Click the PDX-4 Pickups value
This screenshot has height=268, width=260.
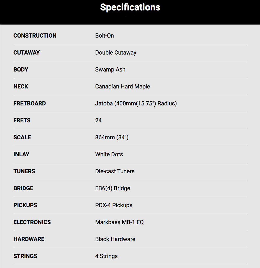pyautogui.click(x=114, y=205)
